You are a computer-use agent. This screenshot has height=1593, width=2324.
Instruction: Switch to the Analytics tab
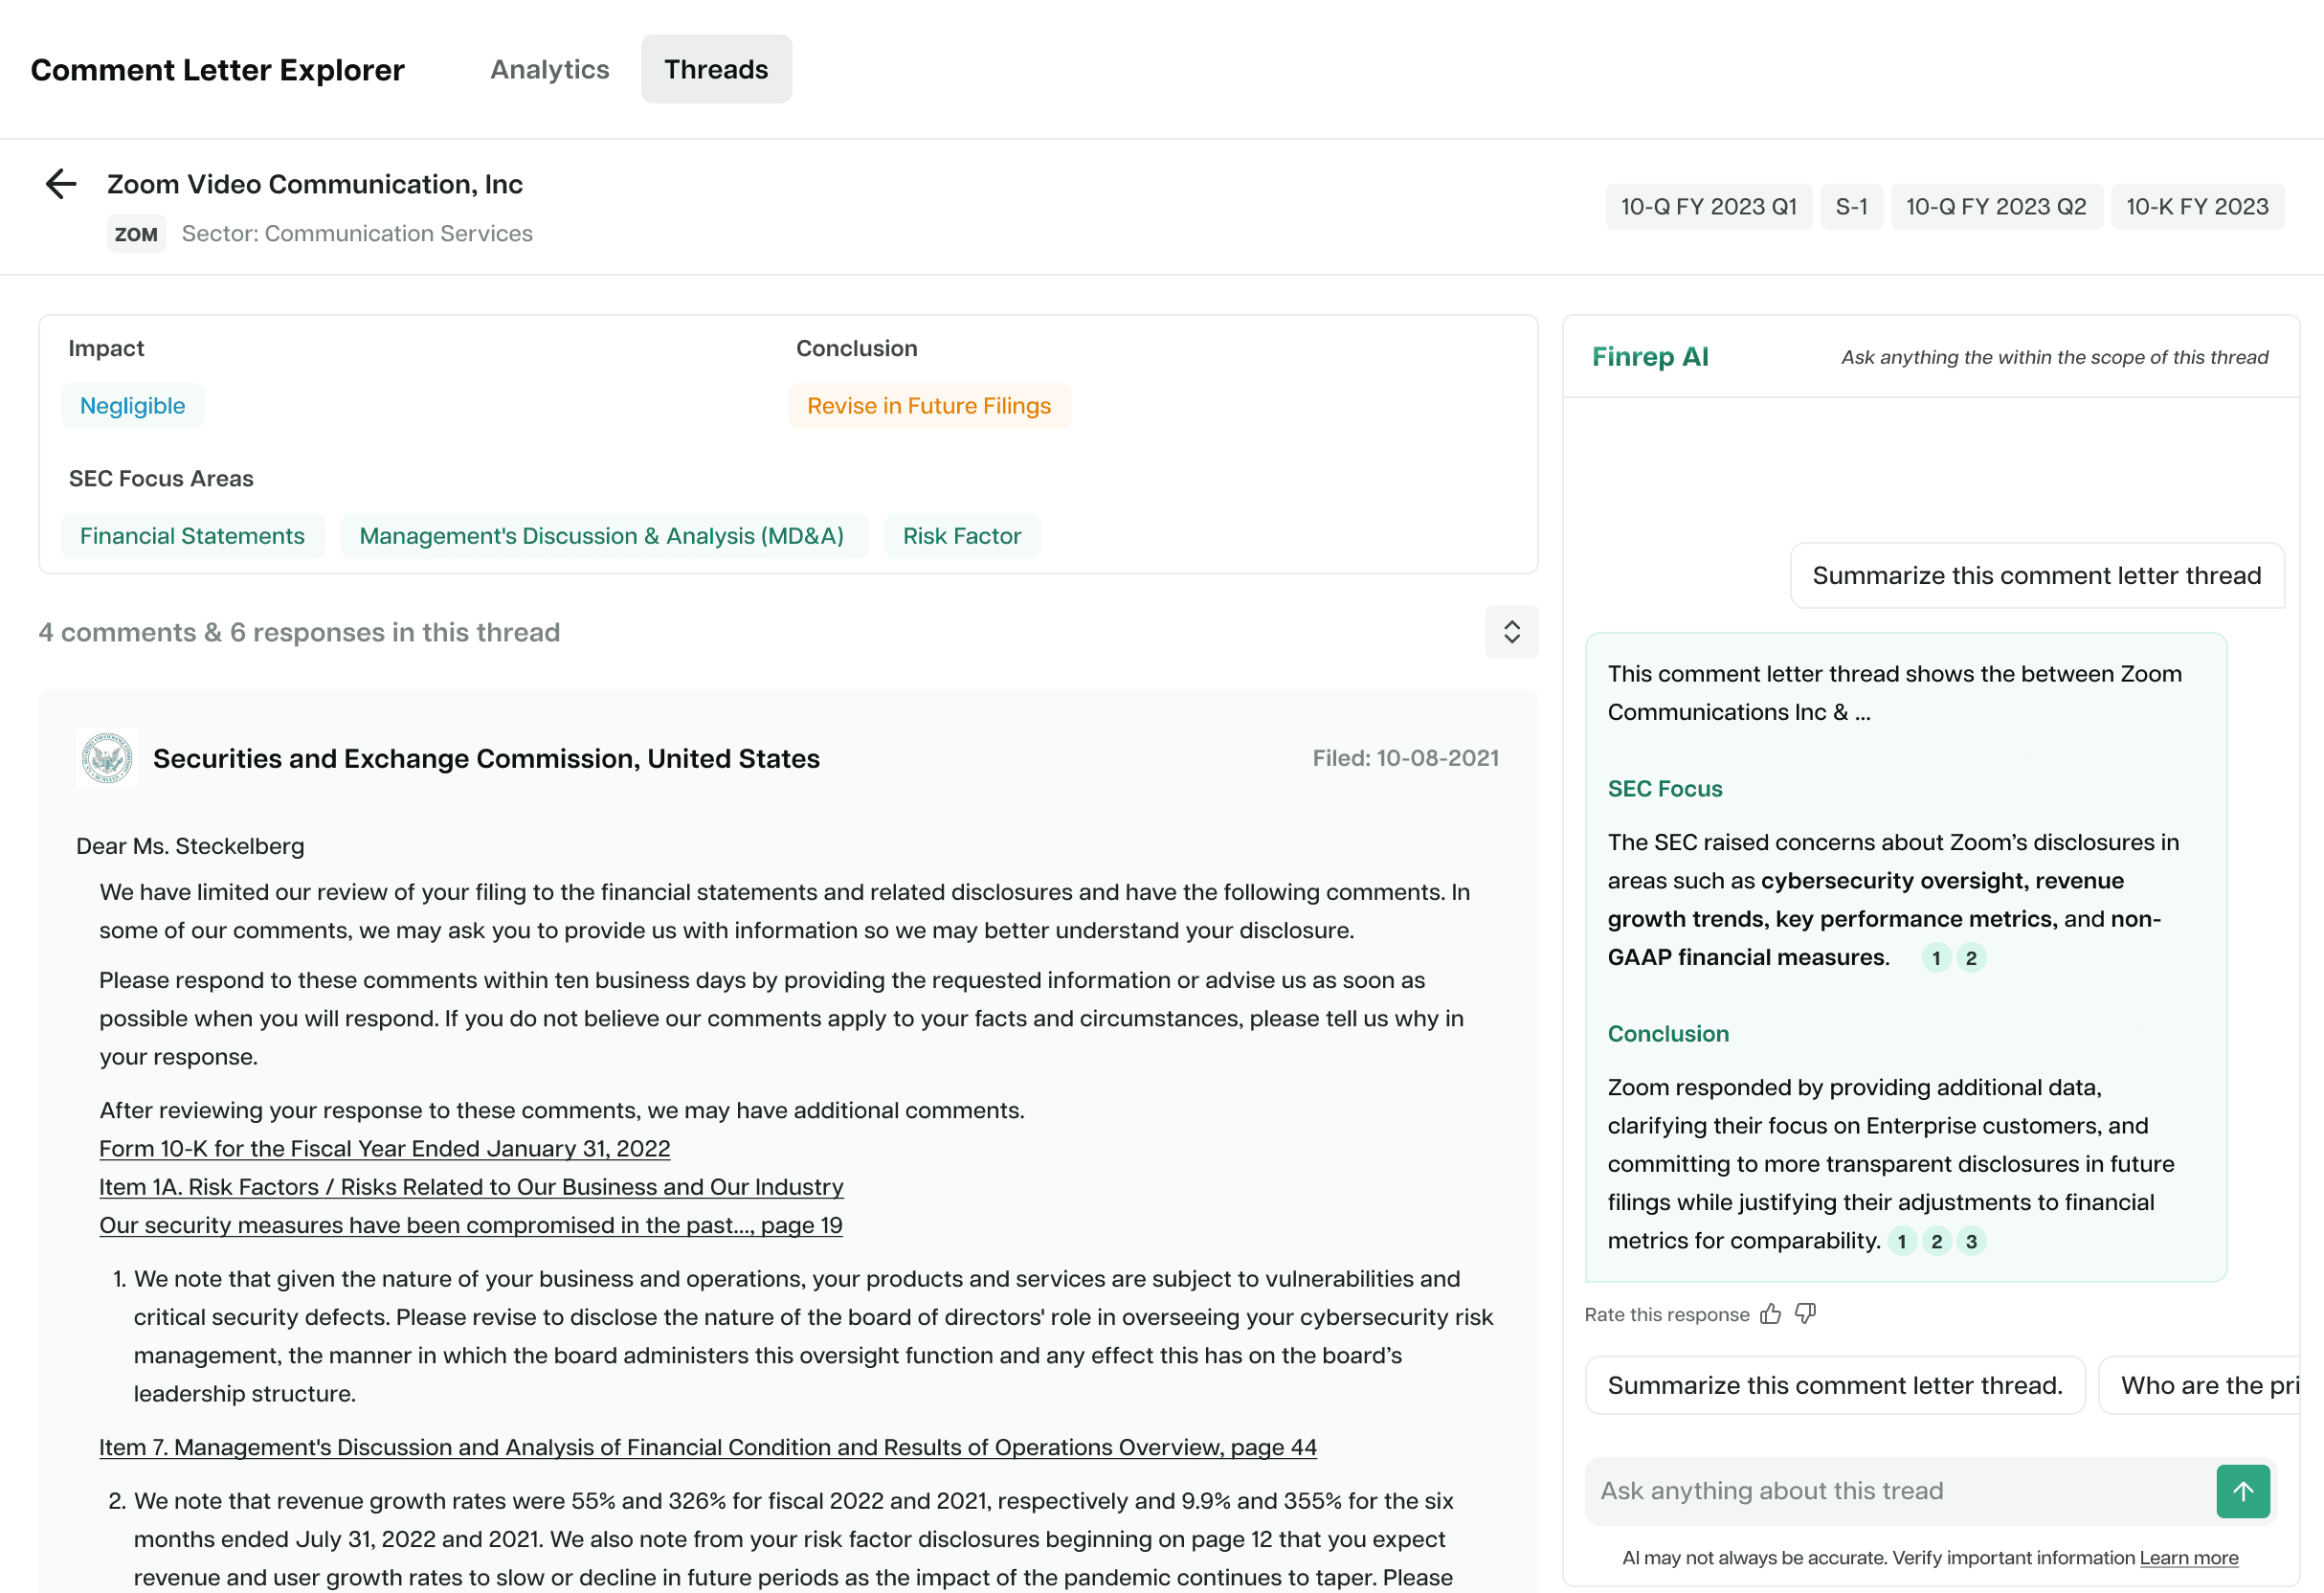point(549,69)
